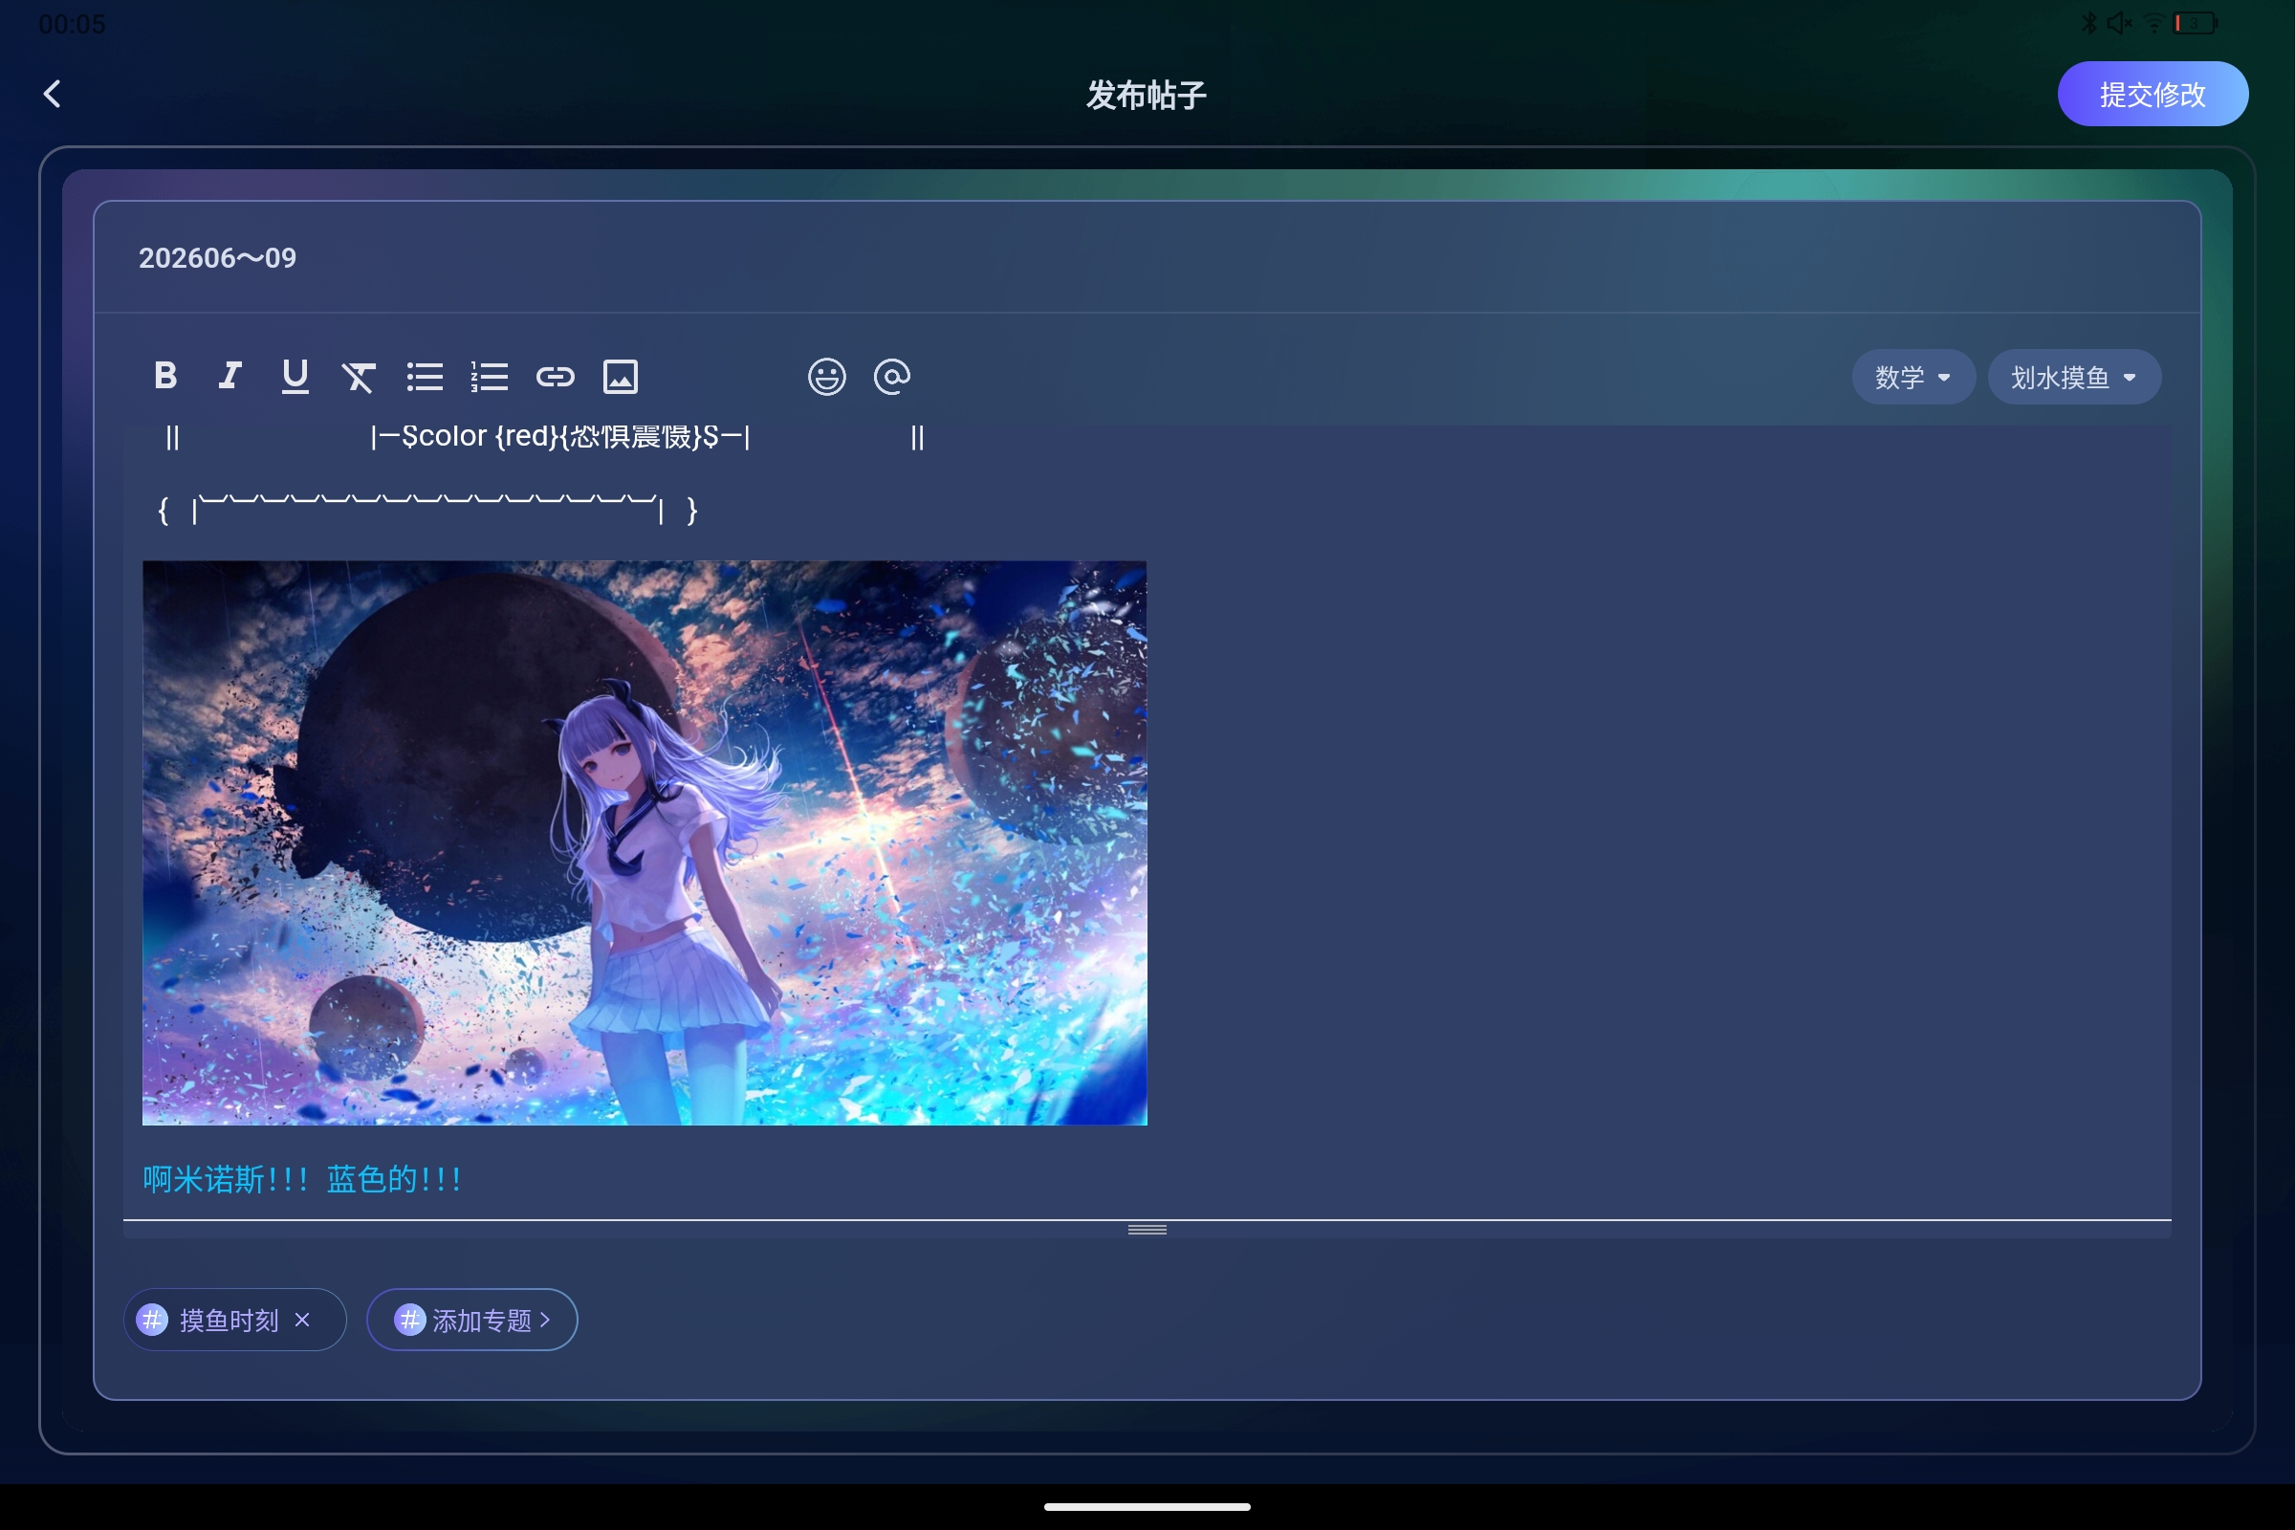Open the 划水摸鱼 dropdown
The height and width of the screenshot is (1530, 2295).
pos(2074,377)
